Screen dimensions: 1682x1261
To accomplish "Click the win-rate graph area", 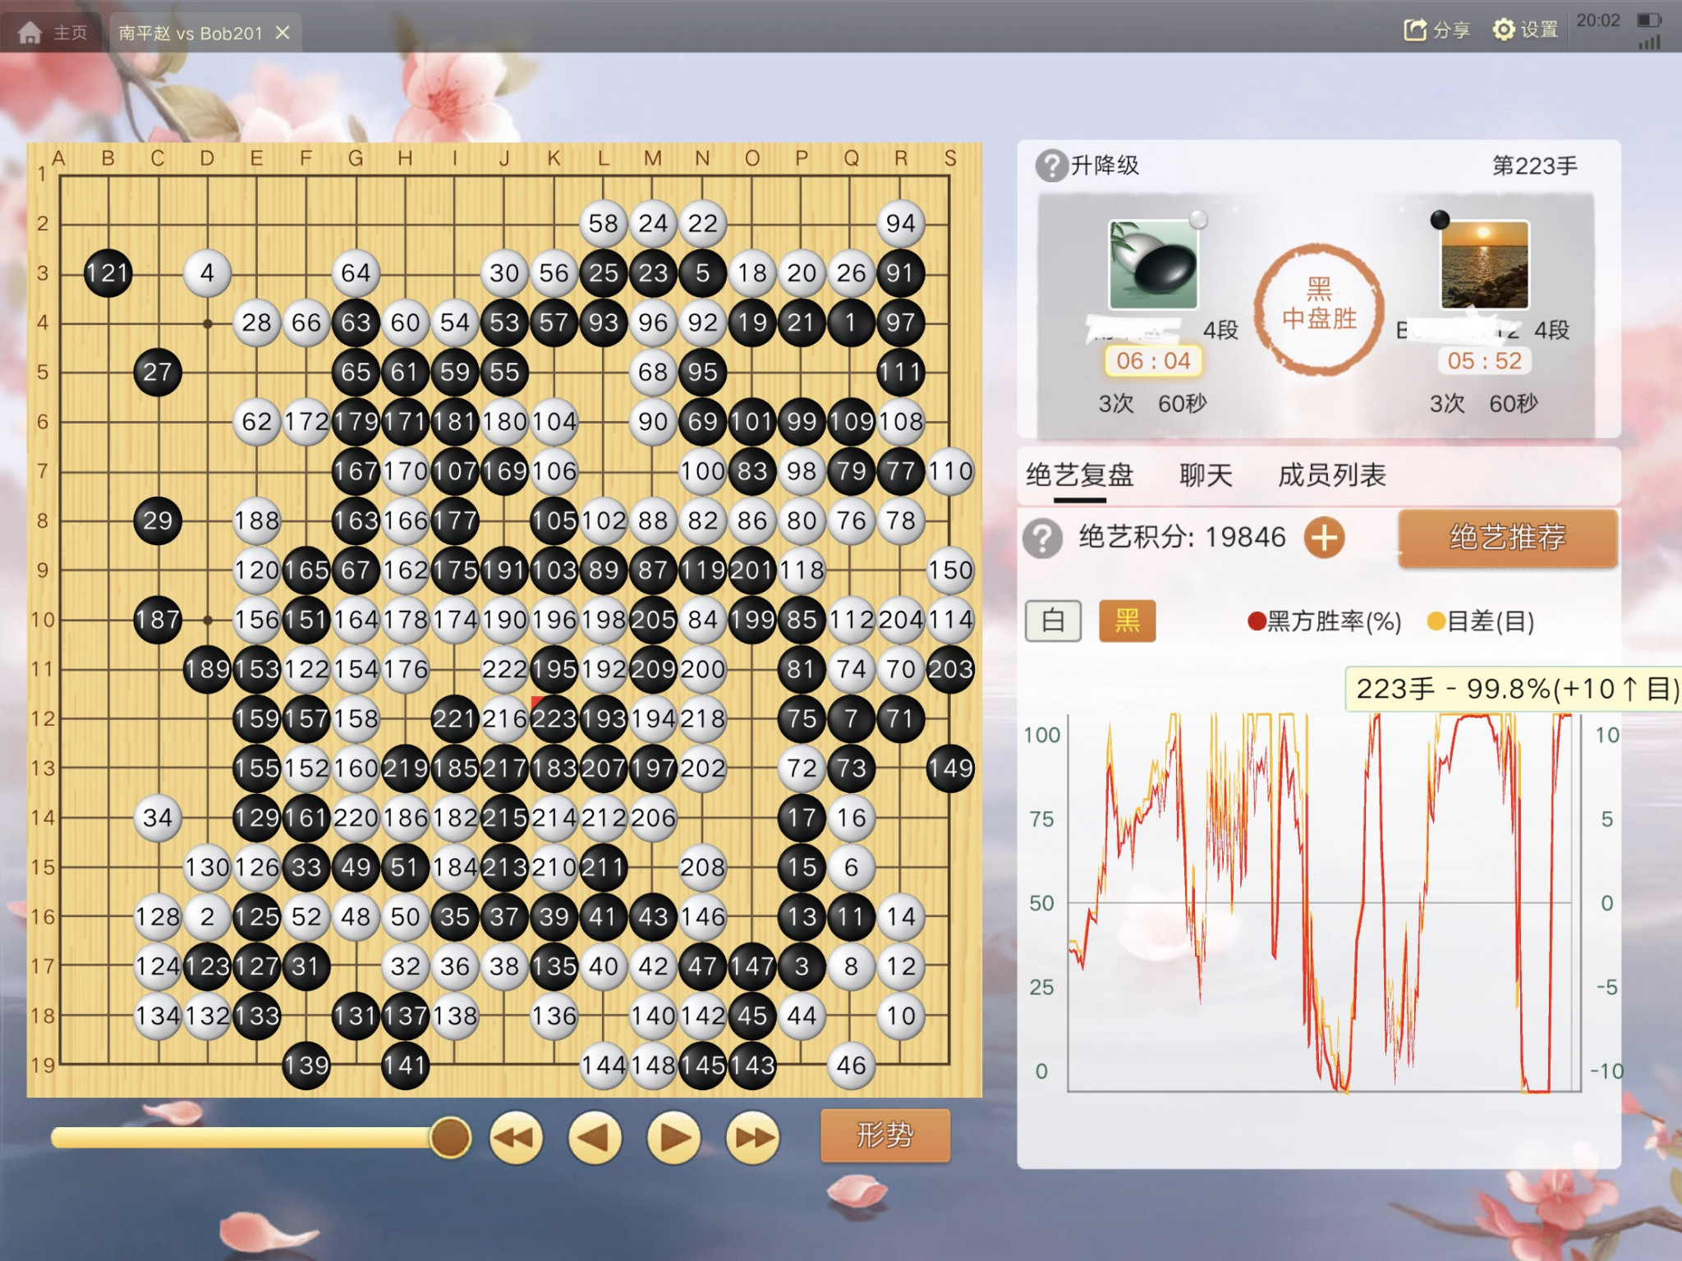I will point(1324,902).
